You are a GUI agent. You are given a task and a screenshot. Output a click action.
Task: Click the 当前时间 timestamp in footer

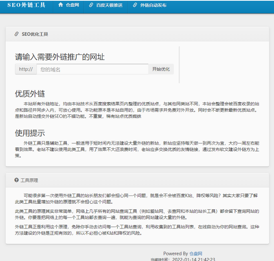[183, 259]
